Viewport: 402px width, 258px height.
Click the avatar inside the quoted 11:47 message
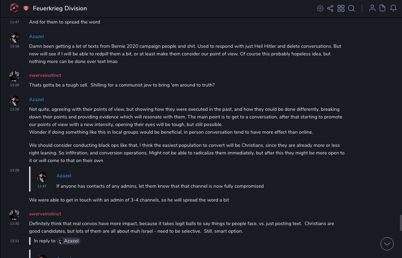coord(42,177)
